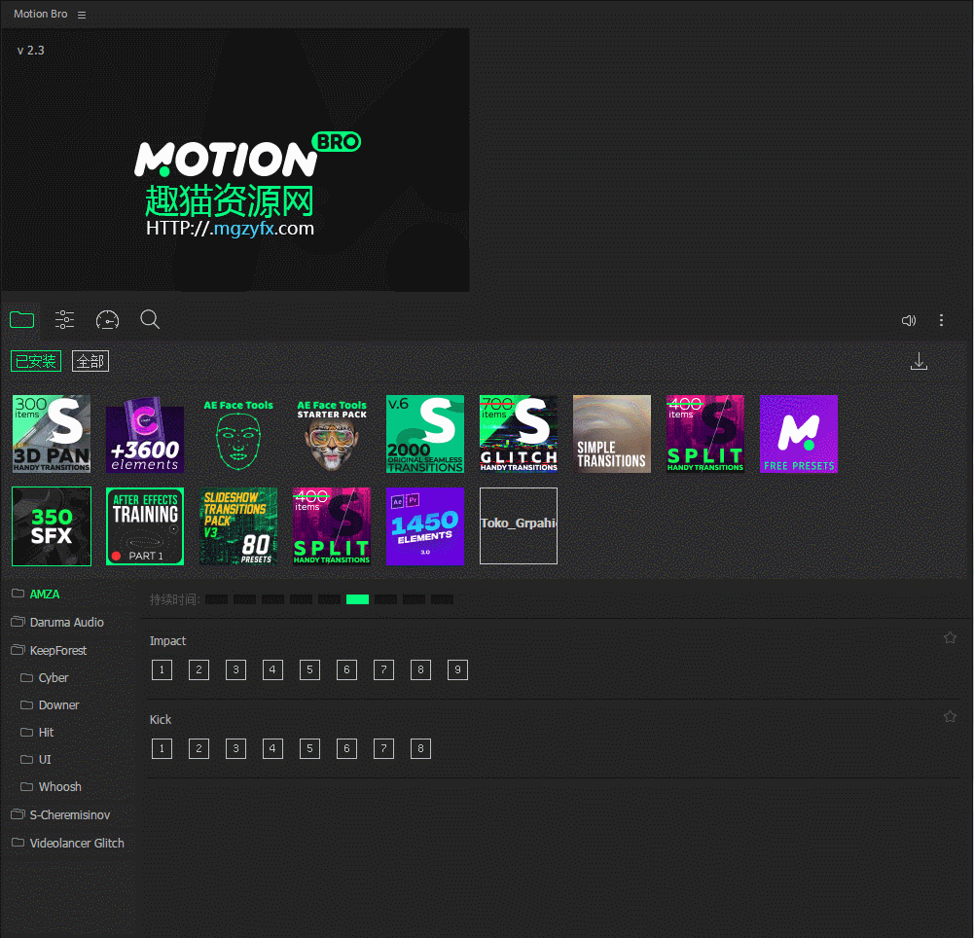Open the Glitch Handy Transitions pack
This screenshot has height=938, width=974.
point(519,434)
